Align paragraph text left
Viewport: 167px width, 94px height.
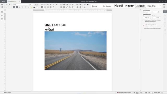click(42, 7)
